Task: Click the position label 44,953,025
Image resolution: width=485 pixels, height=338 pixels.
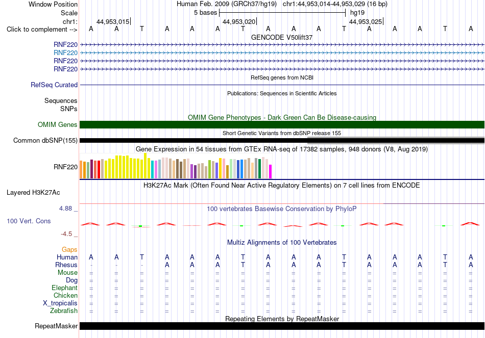Action: [x=366, y=21]
